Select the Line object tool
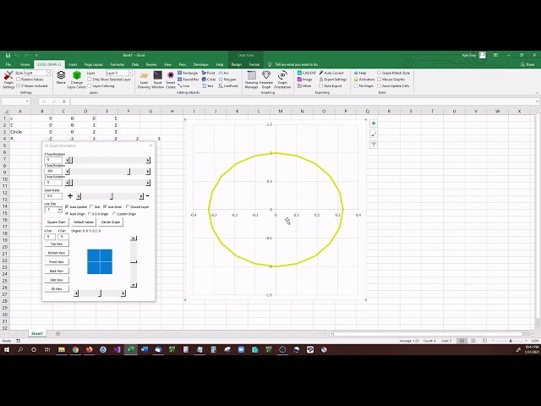Viewport: 541px width, 406px height. [183, 85]
